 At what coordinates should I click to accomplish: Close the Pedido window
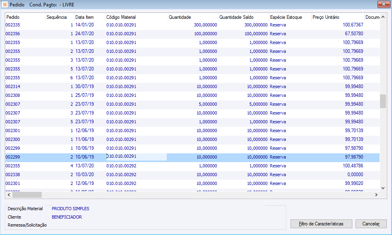click(x=384, y=4)
